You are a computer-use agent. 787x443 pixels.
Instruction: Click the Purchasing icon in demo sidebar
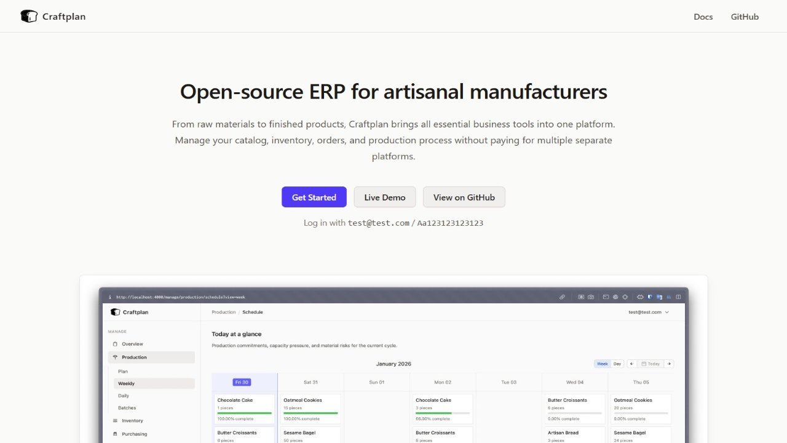(x=115, y=434)
